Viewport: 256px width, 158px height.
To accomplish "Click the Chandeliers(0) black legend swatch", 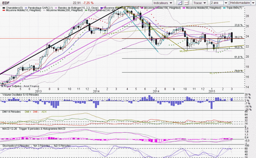I will click(4, 8).
